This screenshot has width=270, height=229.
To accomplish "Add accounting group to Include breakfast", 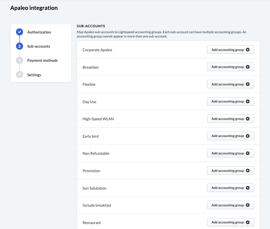I will click(230, 205).
